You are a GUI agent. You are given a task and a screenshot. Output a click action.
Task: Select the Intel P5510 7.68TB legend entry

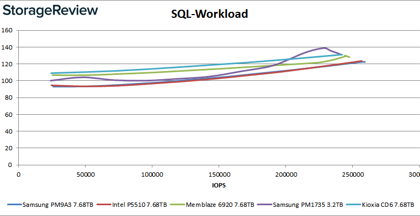tap(132, 205)
